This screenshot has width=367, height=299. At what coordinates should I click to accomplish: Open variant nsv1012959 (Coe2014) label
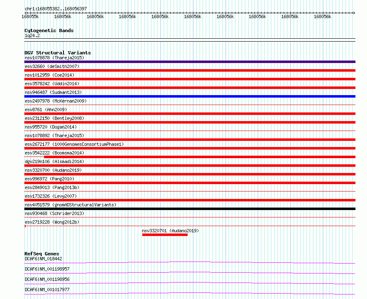(49, 75)
